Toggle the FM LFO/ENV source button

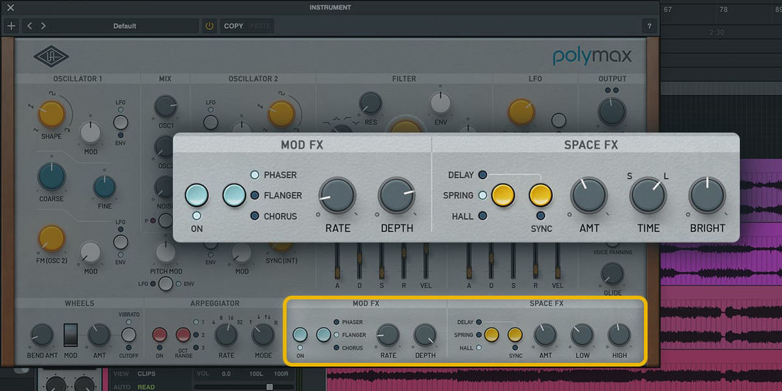tap(121, 242)
